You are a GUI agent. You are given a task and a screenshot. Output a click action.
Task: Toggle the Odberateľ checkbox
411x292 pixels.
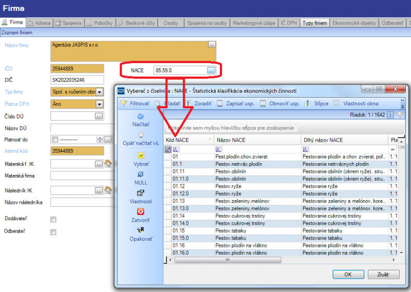pos(53,232)
